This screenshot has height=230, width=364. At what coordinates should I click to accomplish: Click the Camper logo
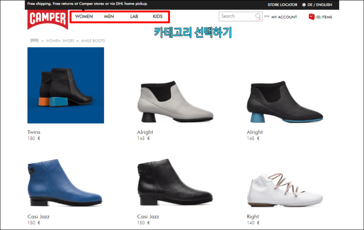coord(48,20)
